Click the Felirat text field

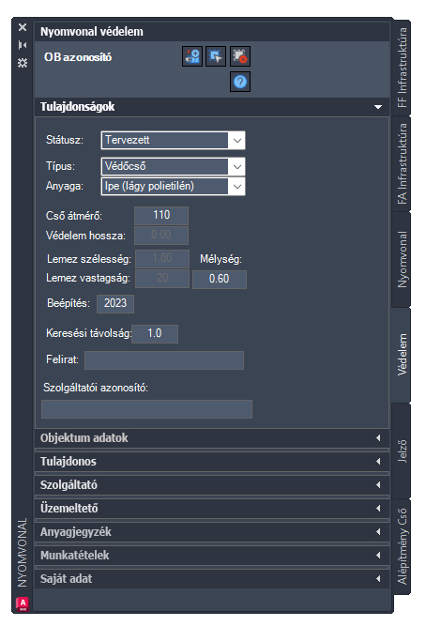click(164, 360)
